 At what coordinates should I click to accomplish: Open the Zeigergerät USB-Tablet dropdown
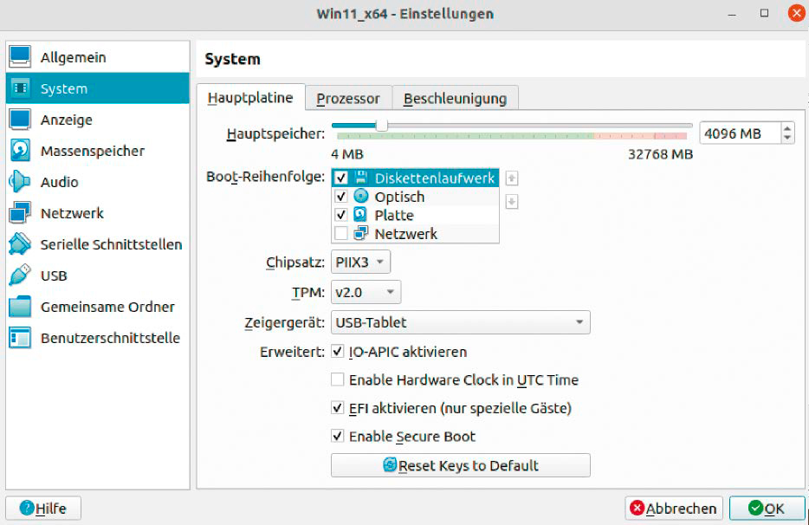coord(461,322)
